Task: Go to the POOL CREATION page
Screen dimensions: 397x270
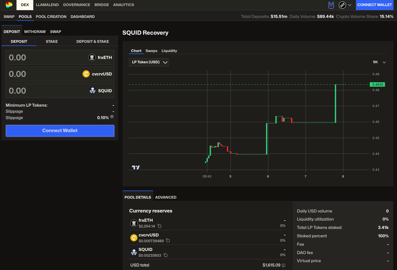Action: [x=51, y=16]
